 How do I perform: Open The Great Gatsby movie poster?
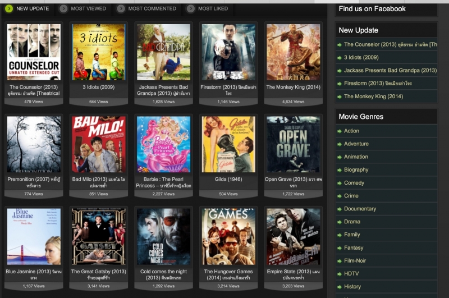pyautogui.click(x=99, y=236)
